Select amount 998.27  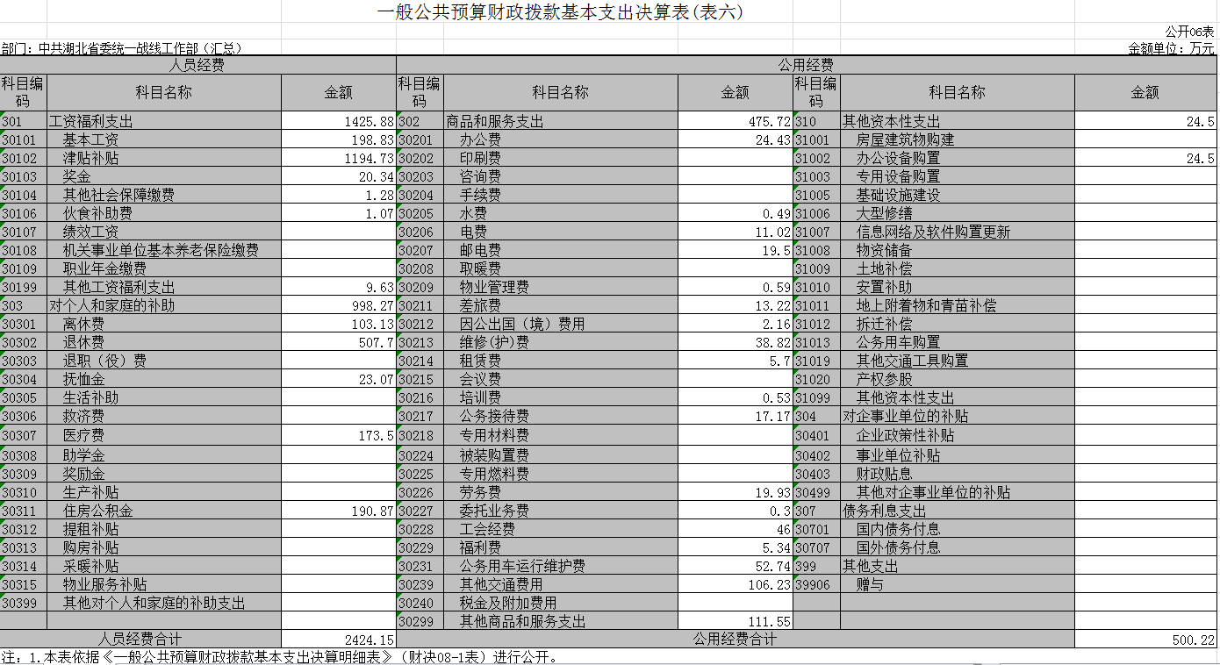pos(339,305)
